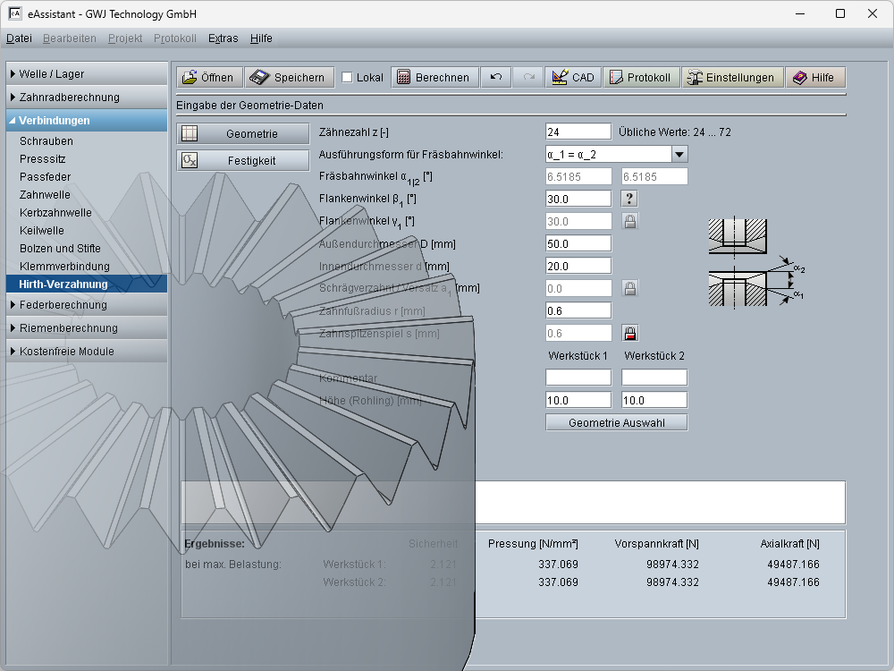Image resolution: width=894 pixels, height=671 pixels.
Task: Open Einstellungen from the toolbar
Action: 732,78
